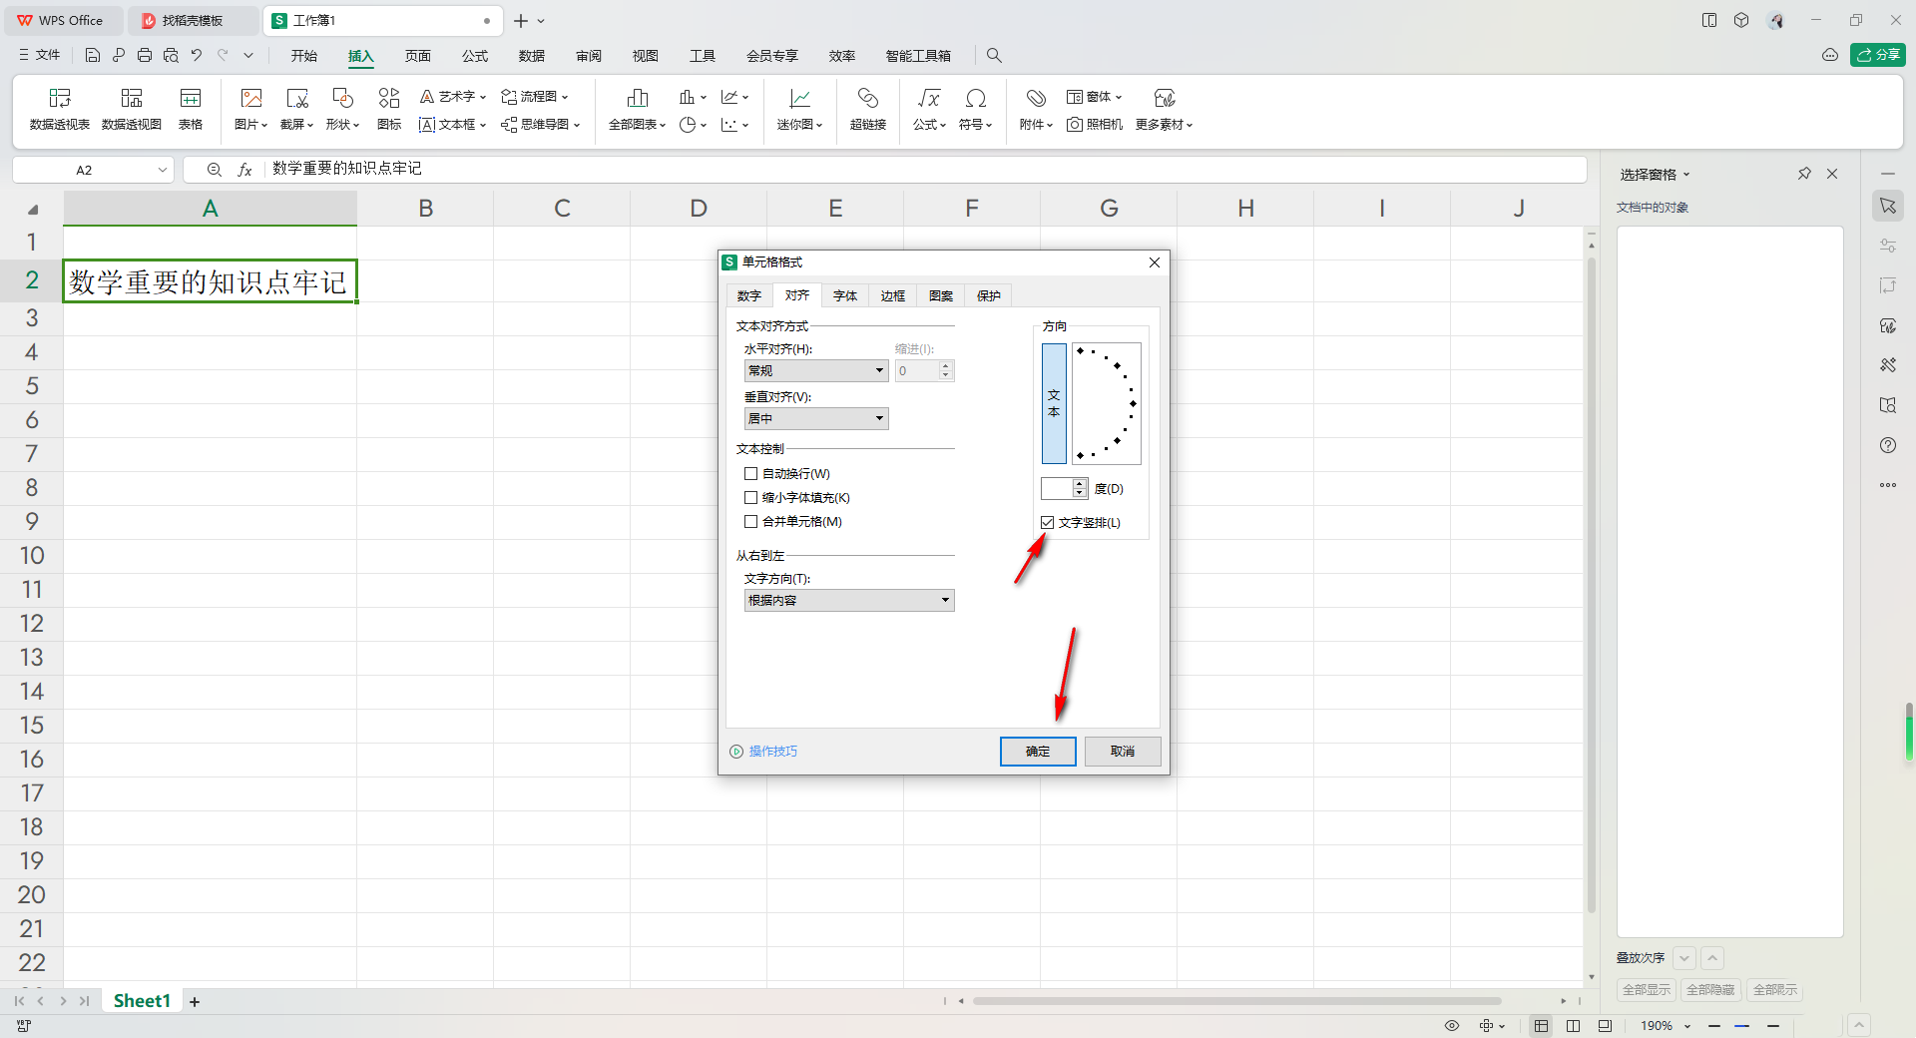Click the print icon in quick toolbar
The image size is (1916, 1038).
(x=145, y=56)
